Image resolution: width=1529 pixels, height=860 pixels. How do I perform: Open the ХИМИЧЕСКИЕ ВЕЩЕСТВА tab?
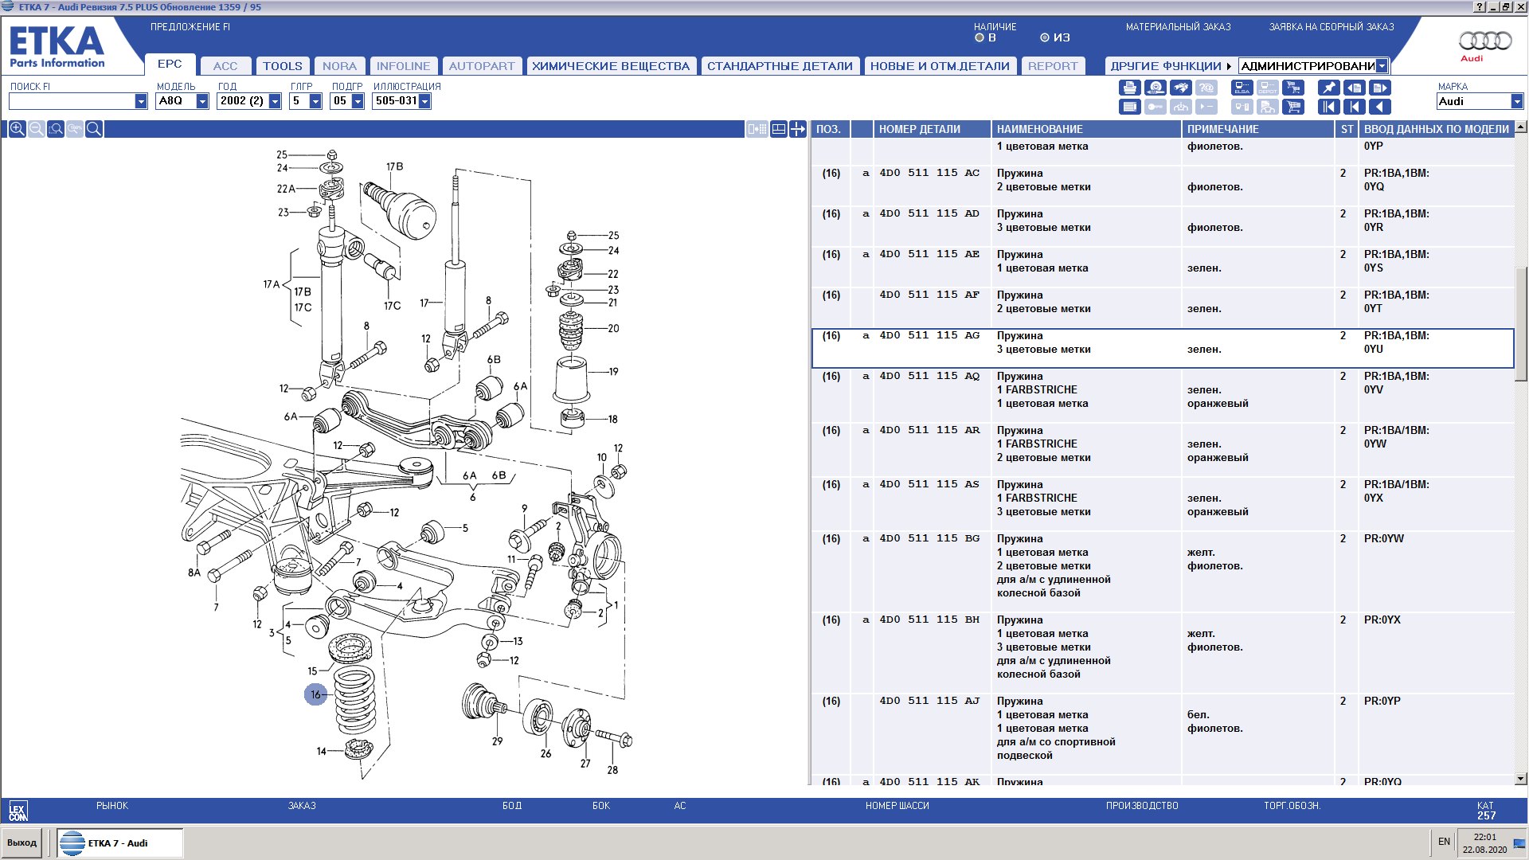point(611,66)
